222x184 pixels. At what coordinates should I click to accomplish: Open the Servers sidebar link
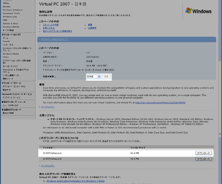pos(6,6)
